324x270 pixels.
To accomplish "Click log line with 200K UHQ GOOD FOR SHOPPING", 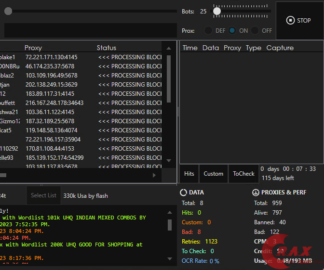I will tap(71, 244).
